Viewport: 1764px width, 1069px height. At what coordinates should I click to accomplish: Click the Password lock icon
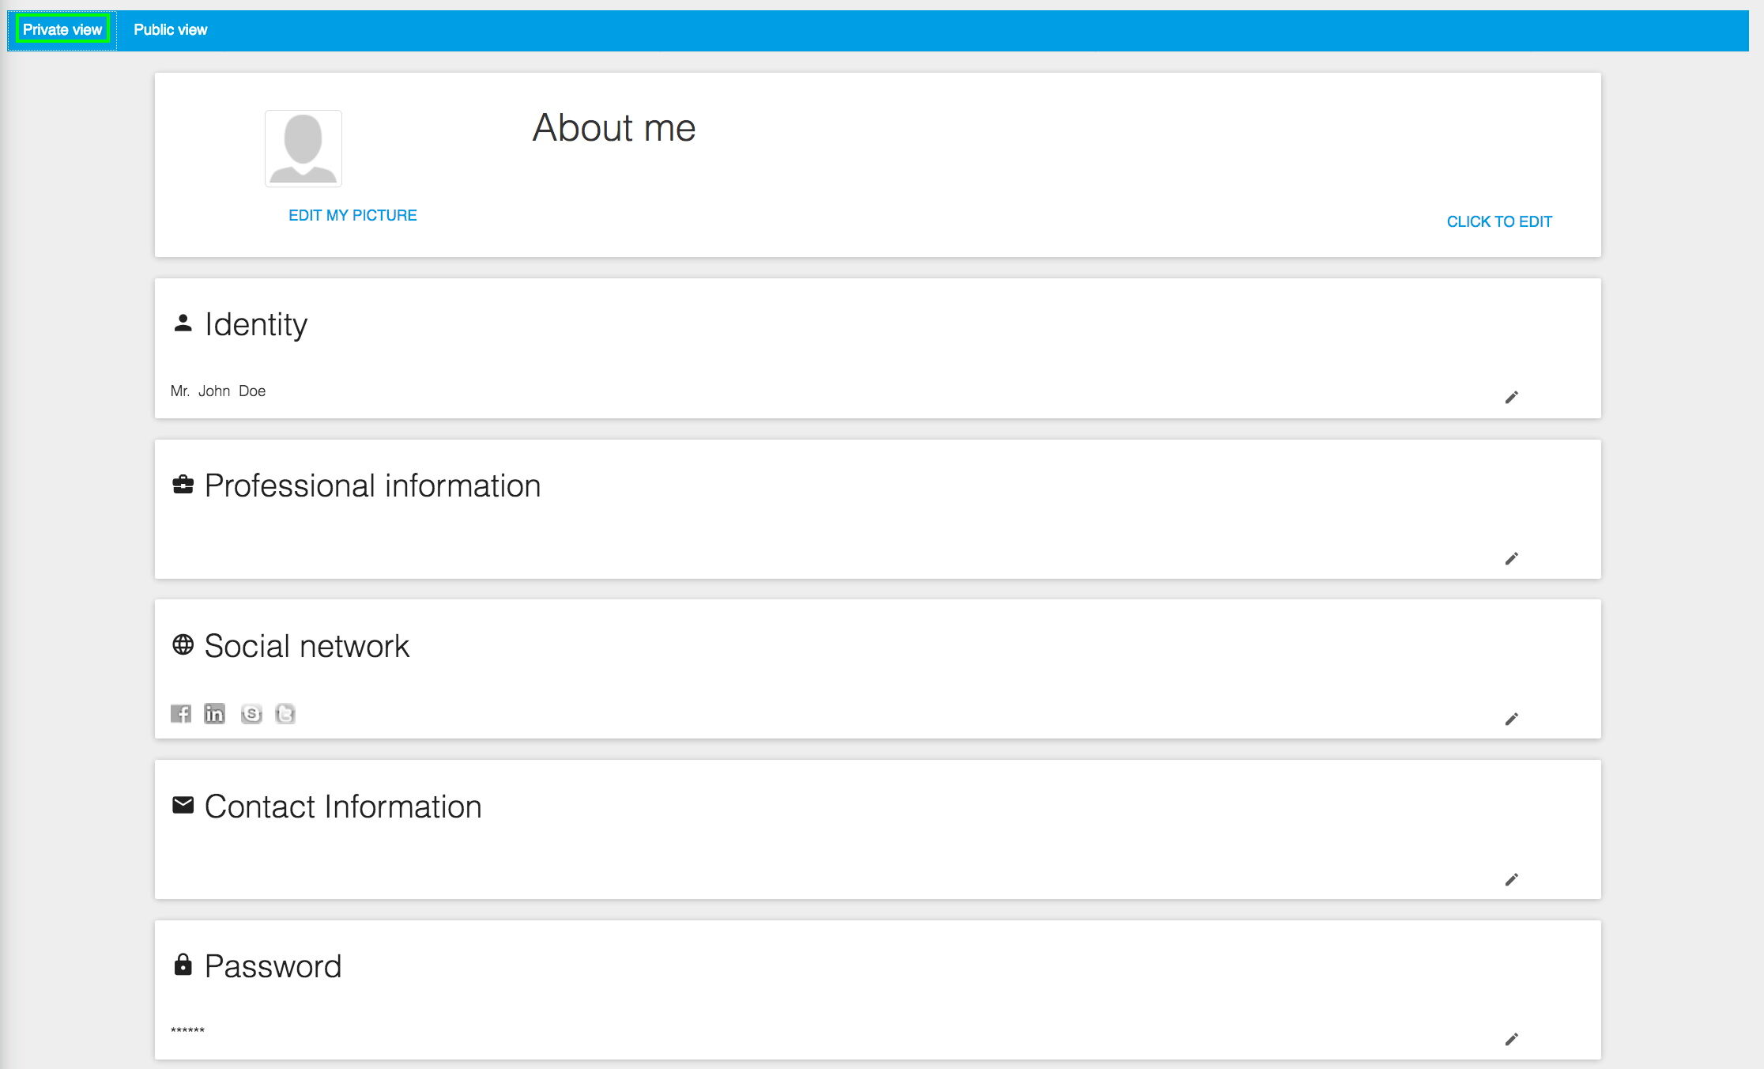pyautogui.click(x=183, y=965)
